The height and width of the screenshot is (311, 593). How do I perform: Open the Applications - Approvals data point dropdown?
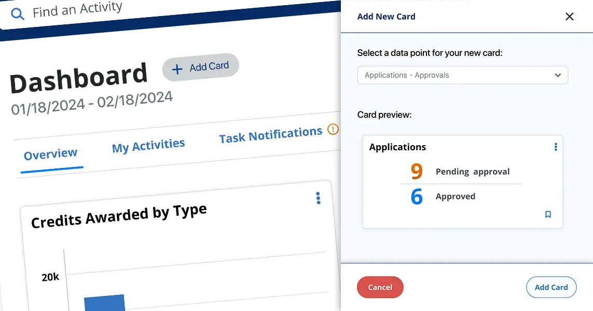point(462,75)
